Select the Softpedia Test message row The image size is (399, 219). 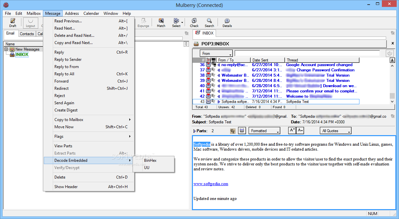276,102
